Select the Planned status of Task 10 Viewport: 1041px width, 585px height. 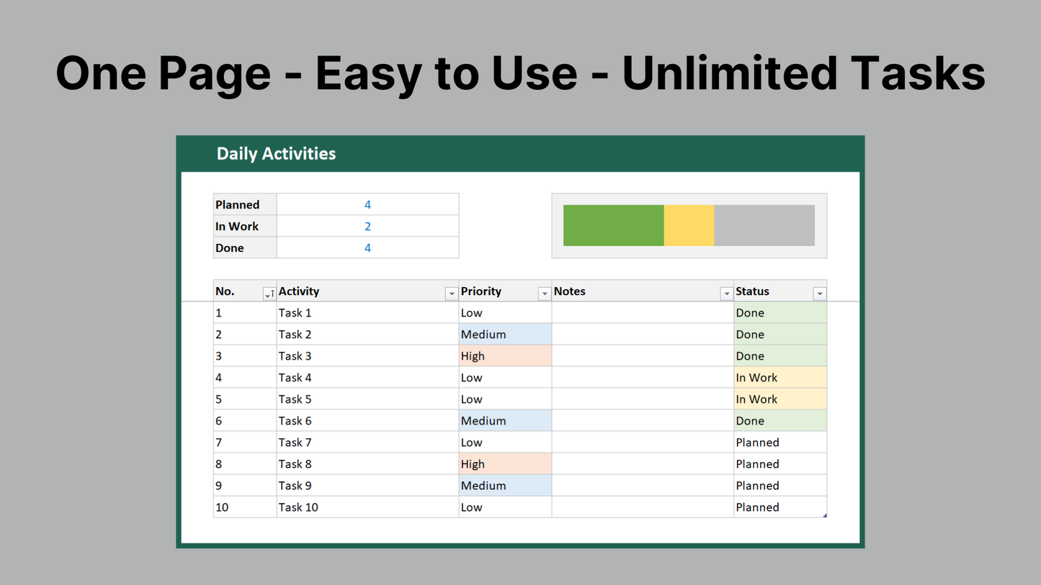780,507
